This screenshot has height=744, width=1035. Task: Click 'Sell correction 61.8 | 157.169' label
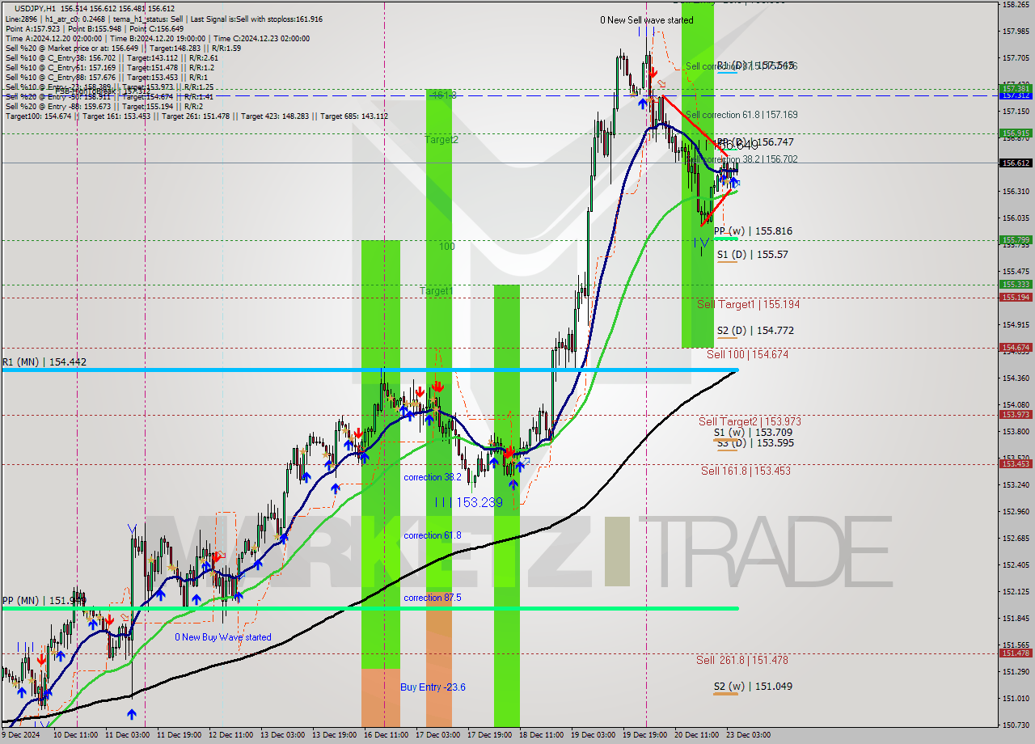tap(741, 115)
